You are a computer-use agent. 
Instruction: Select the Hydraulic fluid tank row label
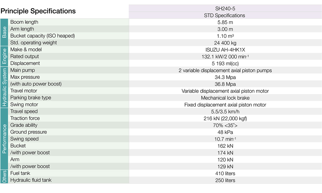click(x=31, y=180)
